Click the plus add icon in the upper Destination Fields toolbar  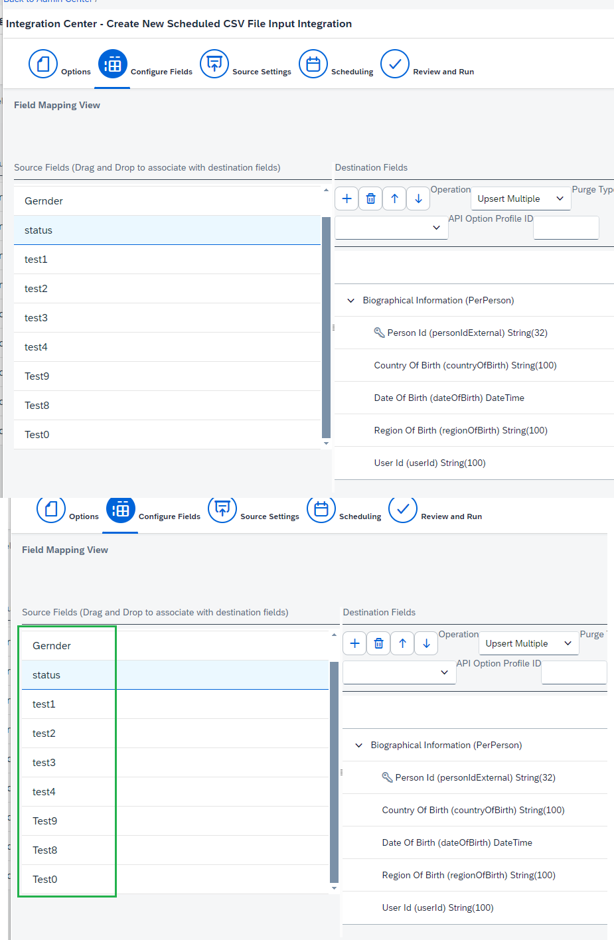(x=346, y=198)
